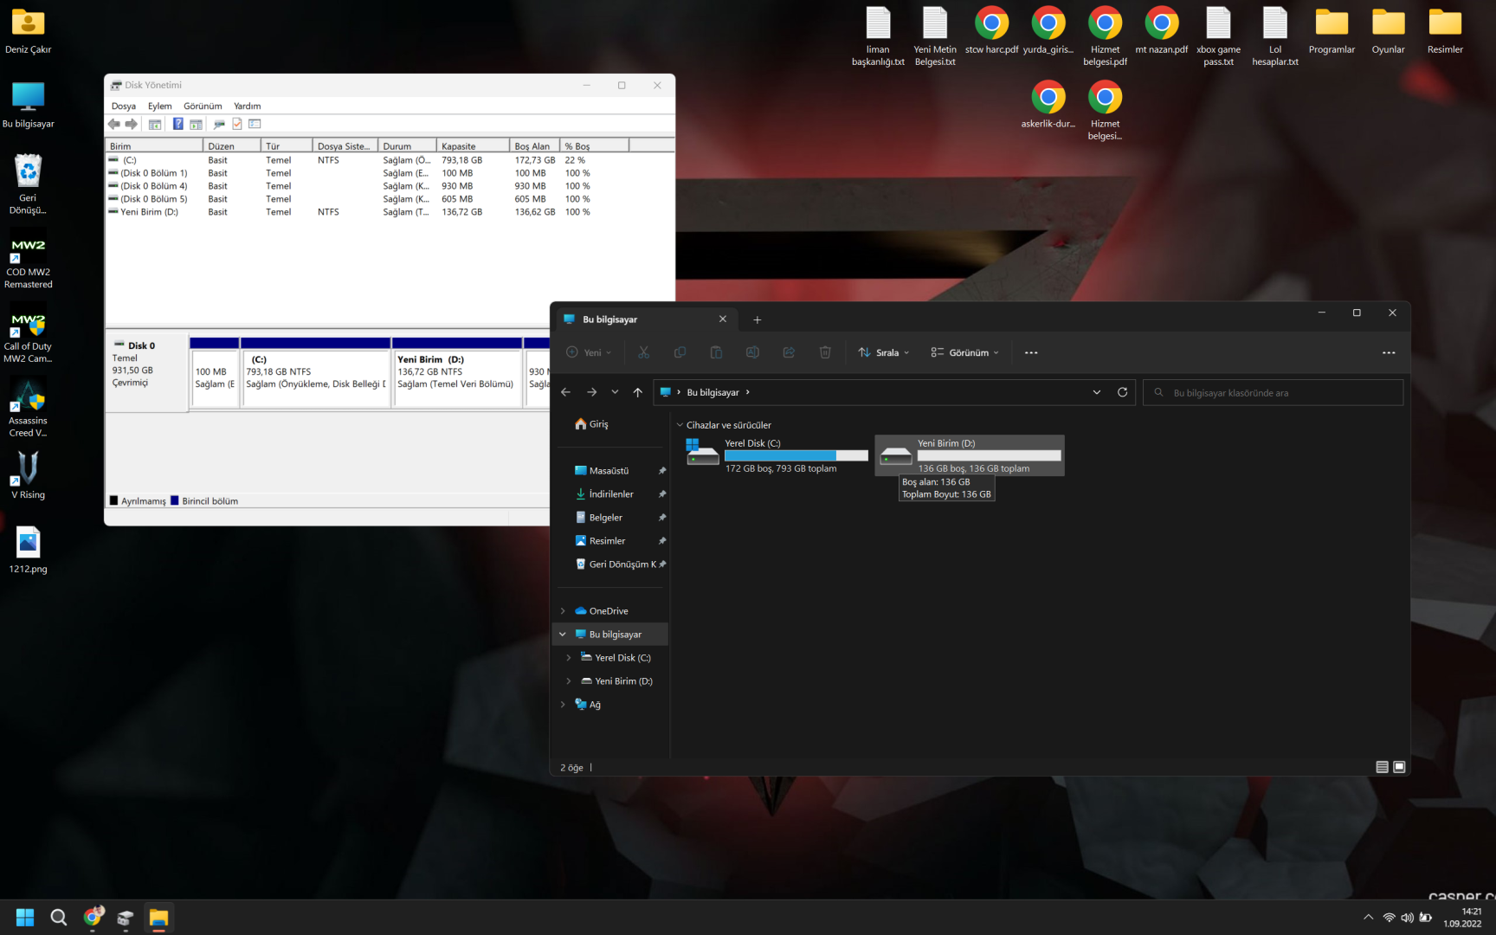Image resolution: width=1496 pixels, height=935 pixels.
Task: Expand the OneDrive tree node
Action: (563, 611)
